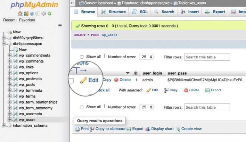Viewport: 246px width, 142px height.
Task: Click the wp_posts table icon
Action: pyautogui.click(x=15, y=85)
